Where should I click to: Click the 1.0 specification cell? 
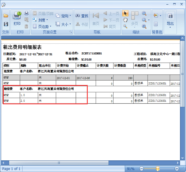[x=29, y=95]
